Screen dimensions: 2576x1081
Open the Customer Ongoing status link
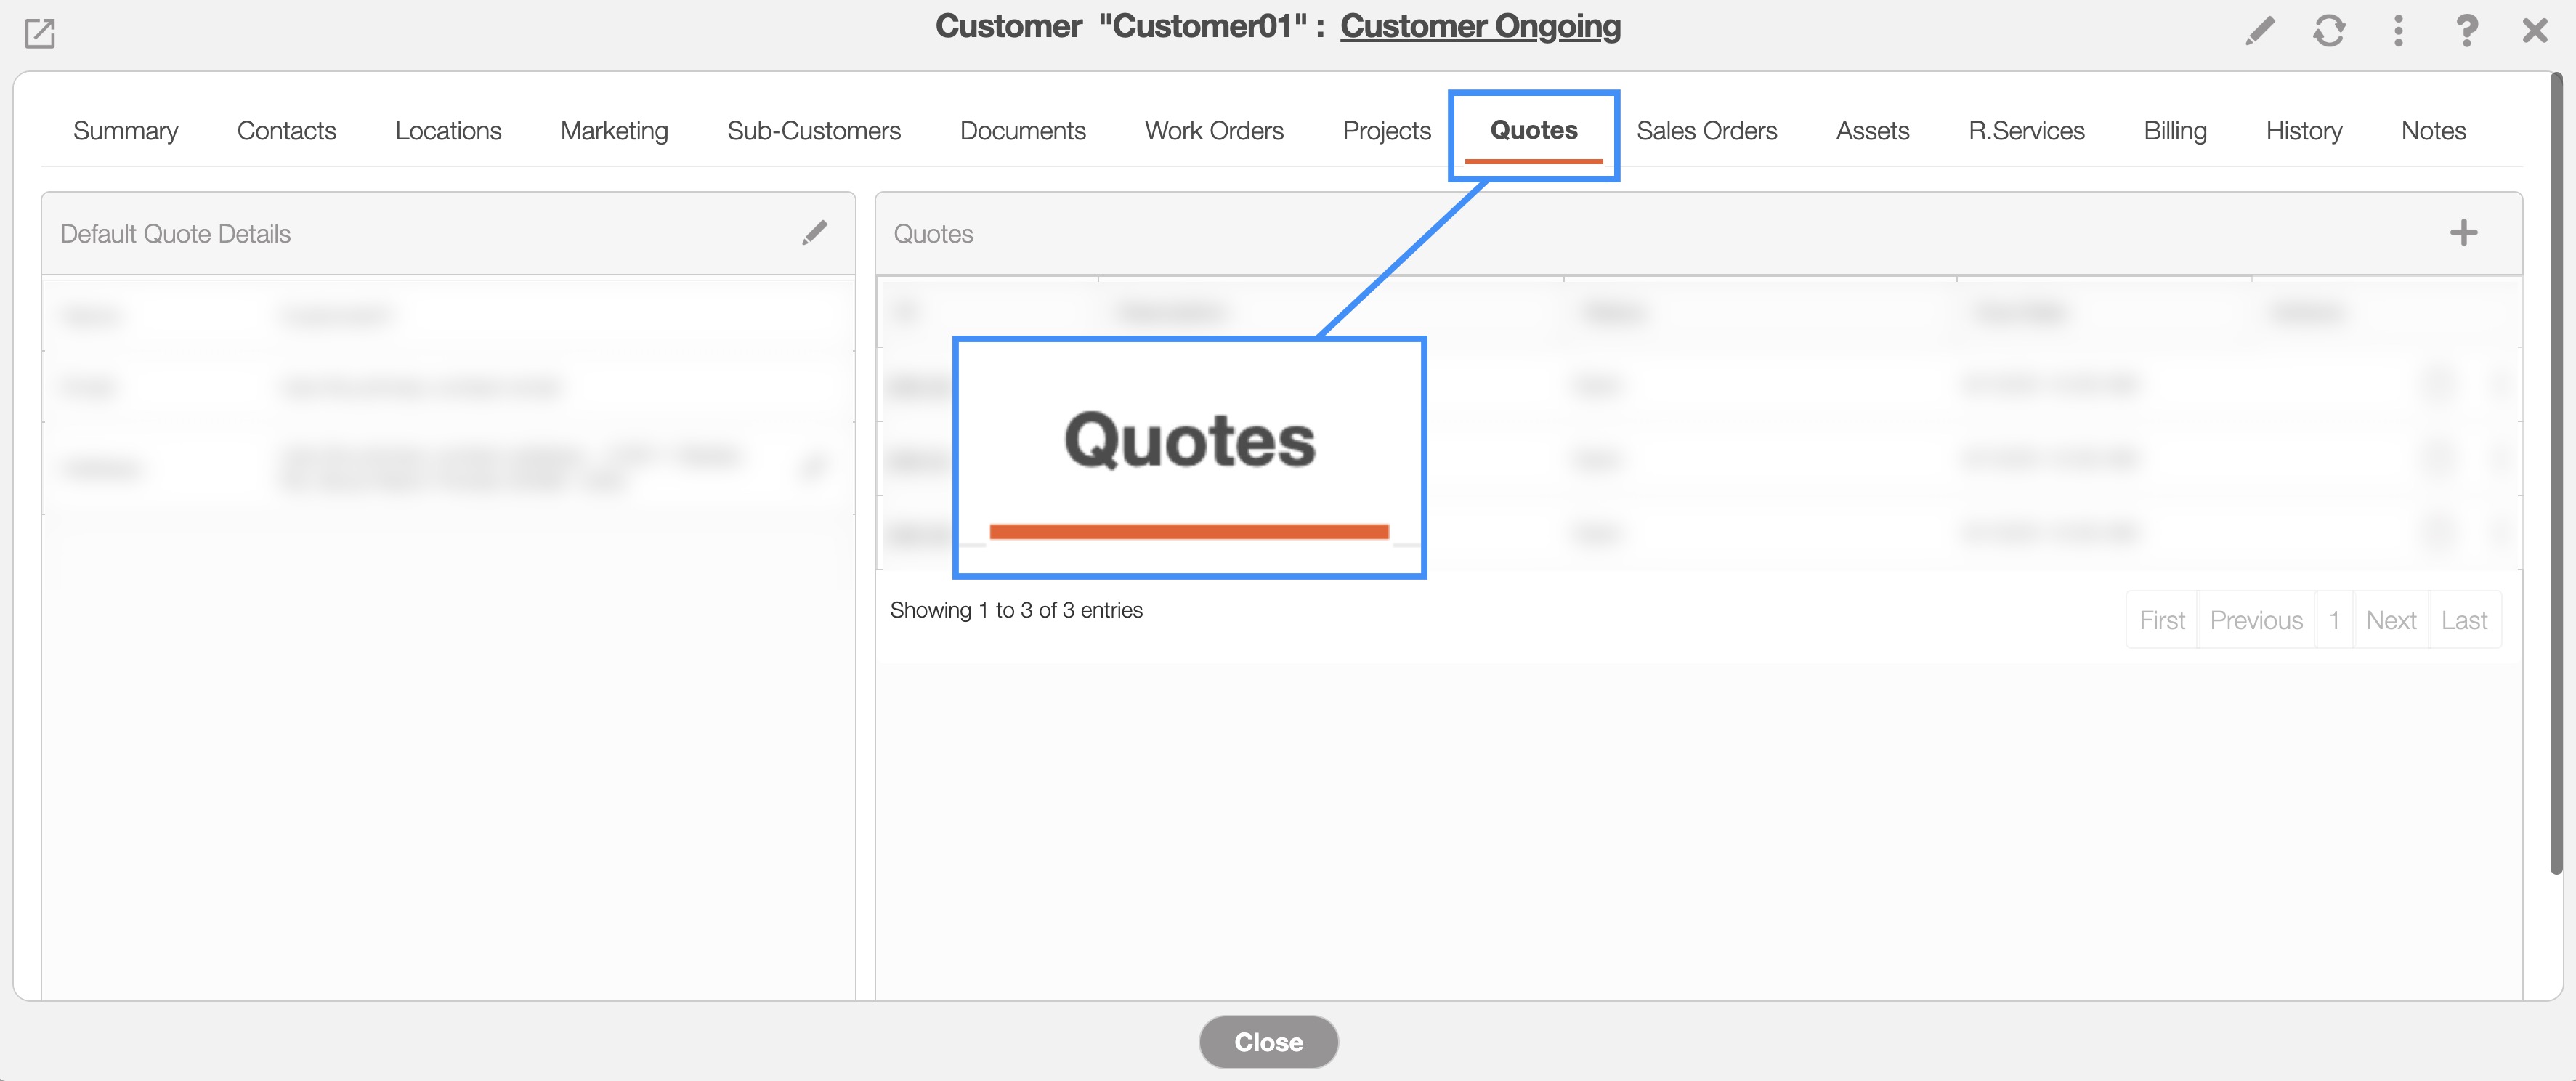click(x=1479, y=26)
